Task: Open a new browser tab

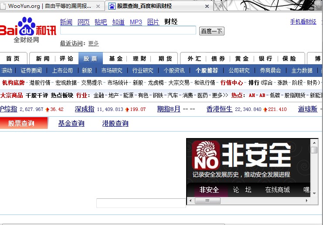Action: [x=220, y=7]
